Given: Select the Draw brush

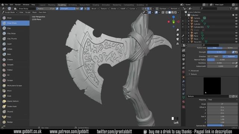Looking at the screenshot, I should (15, 18).
